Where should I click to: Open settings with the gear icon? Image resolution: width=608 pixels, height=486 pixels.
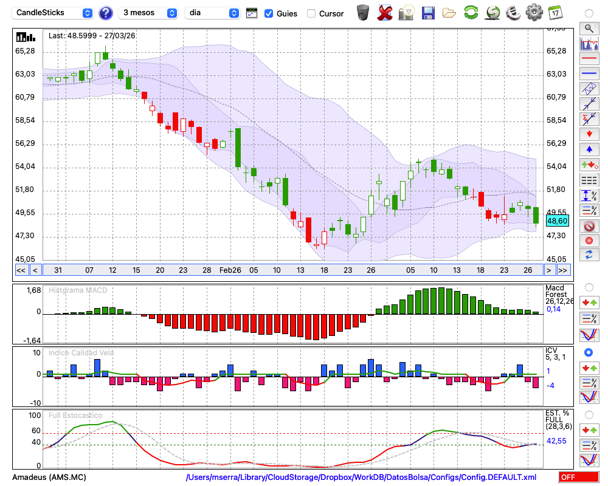point(534,12)
